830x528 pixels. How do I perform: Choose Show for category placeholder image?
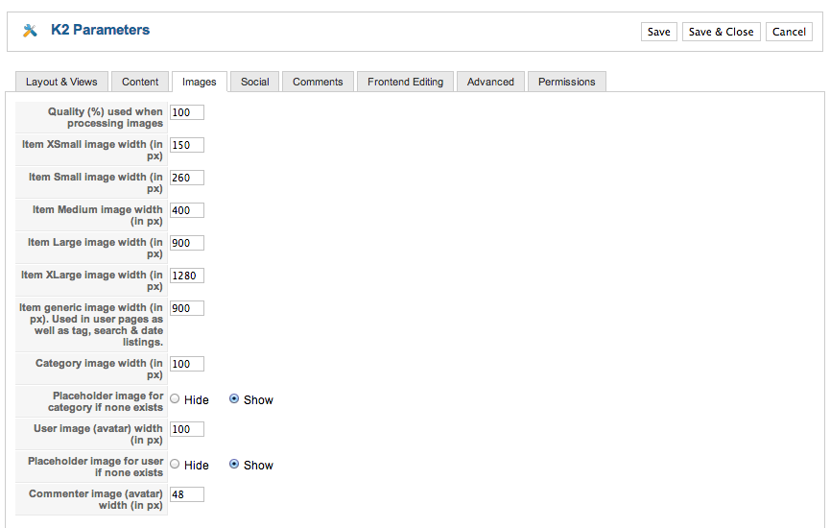coord(234,398)
